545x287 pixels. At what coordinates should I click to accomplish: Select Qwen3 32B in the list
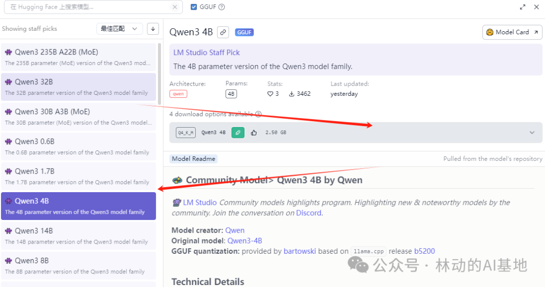point(79,87)
